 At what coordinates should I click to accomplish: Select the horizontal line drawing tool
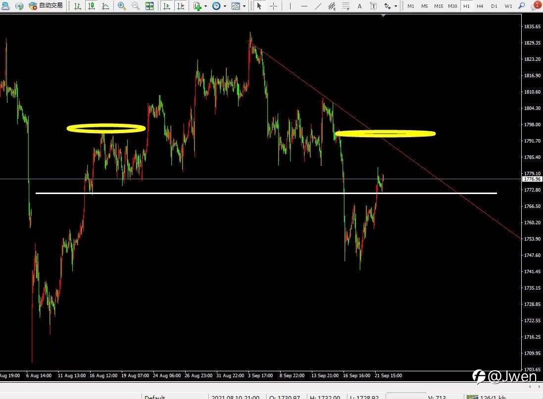click(x=304, y=6)
